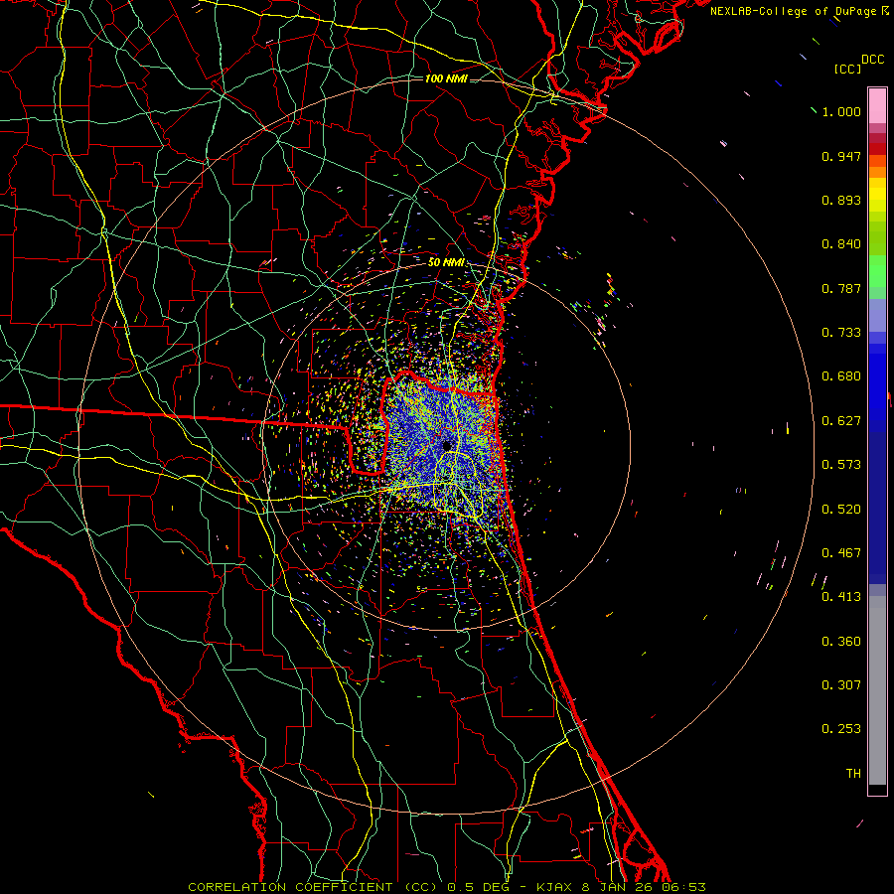Select the 0.467 scale value

pos(841,553)
